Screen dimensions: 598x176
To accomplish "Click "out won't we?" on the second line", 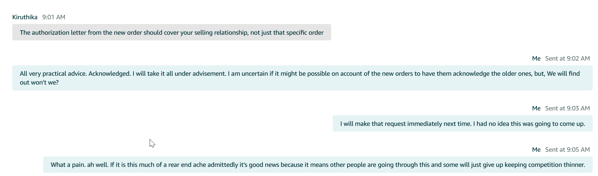I will pos(39,82).
